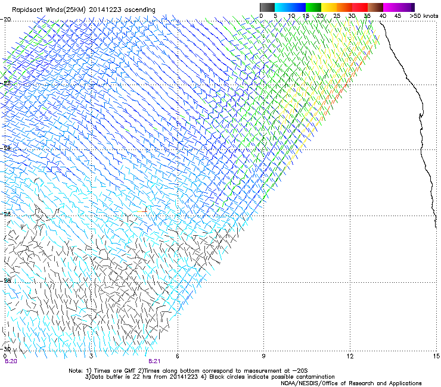The image size is (441, 387).
Task: Click the yellow 20-25 knots legend segment
Action: coord(329,7)
